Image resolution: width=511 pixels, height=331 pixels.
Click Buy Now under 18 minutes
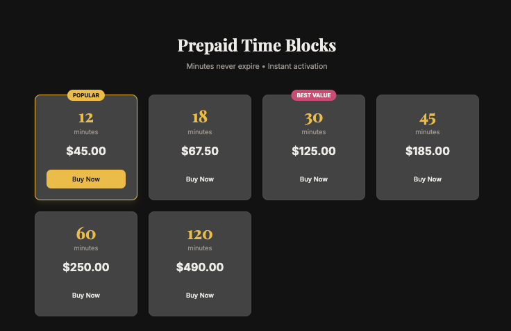(x=200, y=179)
